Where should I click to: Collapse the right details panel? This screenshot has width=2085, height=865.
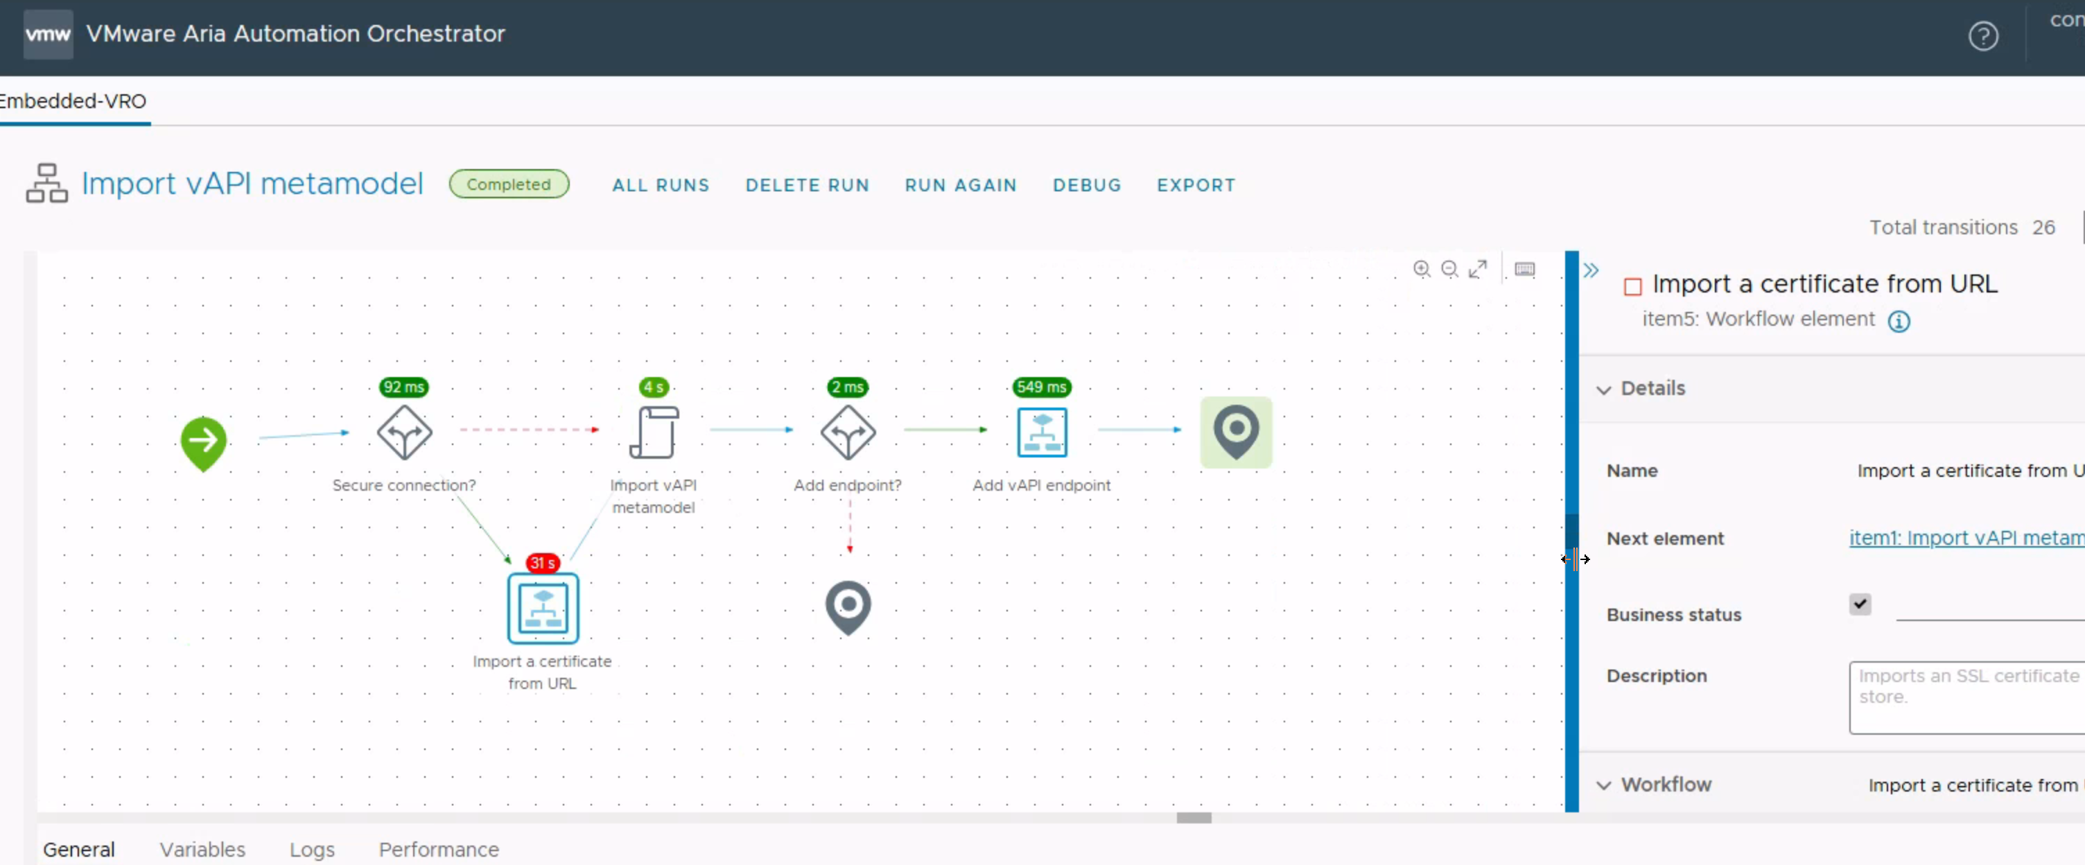pyautogui.click(x=1591, y=270)
